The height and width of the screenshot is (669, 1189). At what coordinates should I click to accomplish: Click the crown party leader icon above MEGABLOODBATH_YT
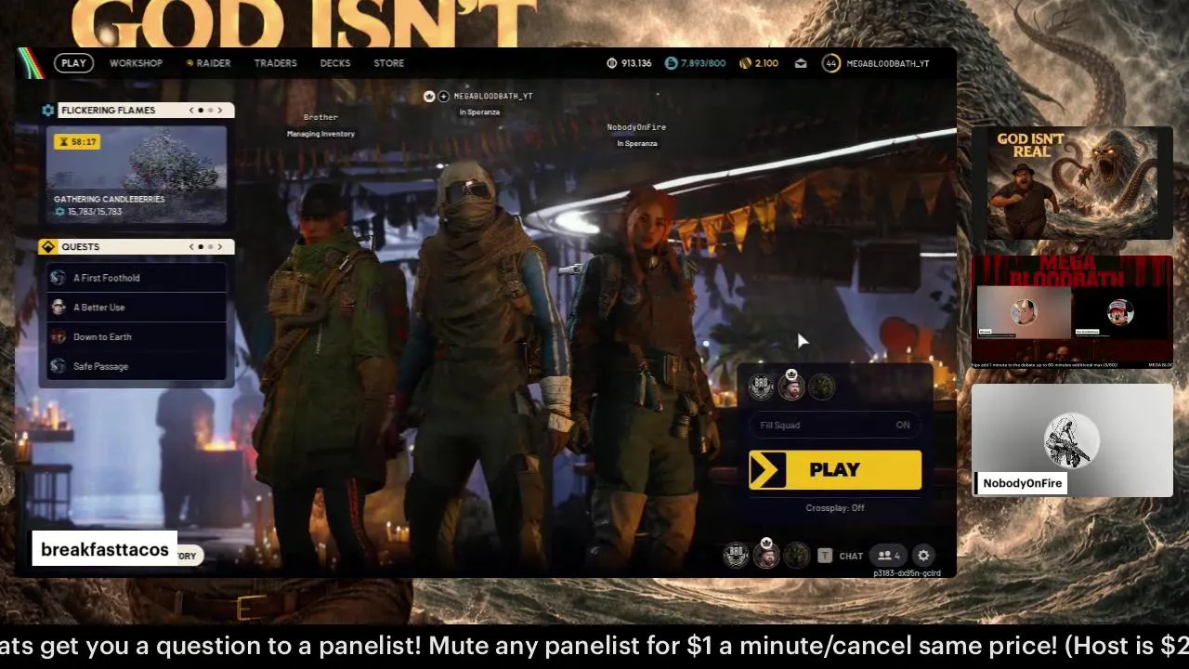point(429,96)
